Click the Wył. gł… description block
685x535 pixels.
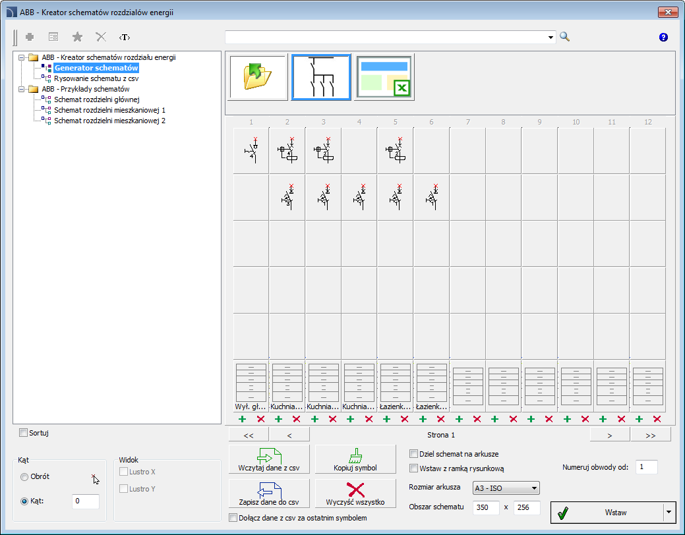[251, 387]
